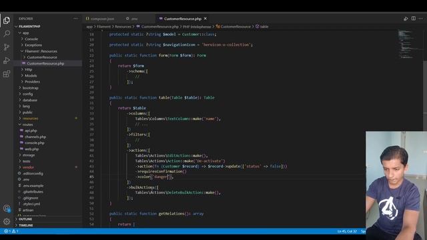Open the Search view in activity bar
The width and height of the screenshot is (427, 240).
[7, 33]
